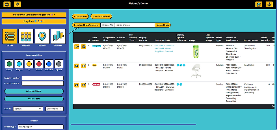Viewport: 277px width, 130px height.
Task: Open the robot assistant icon
Action: coord(269,5)
